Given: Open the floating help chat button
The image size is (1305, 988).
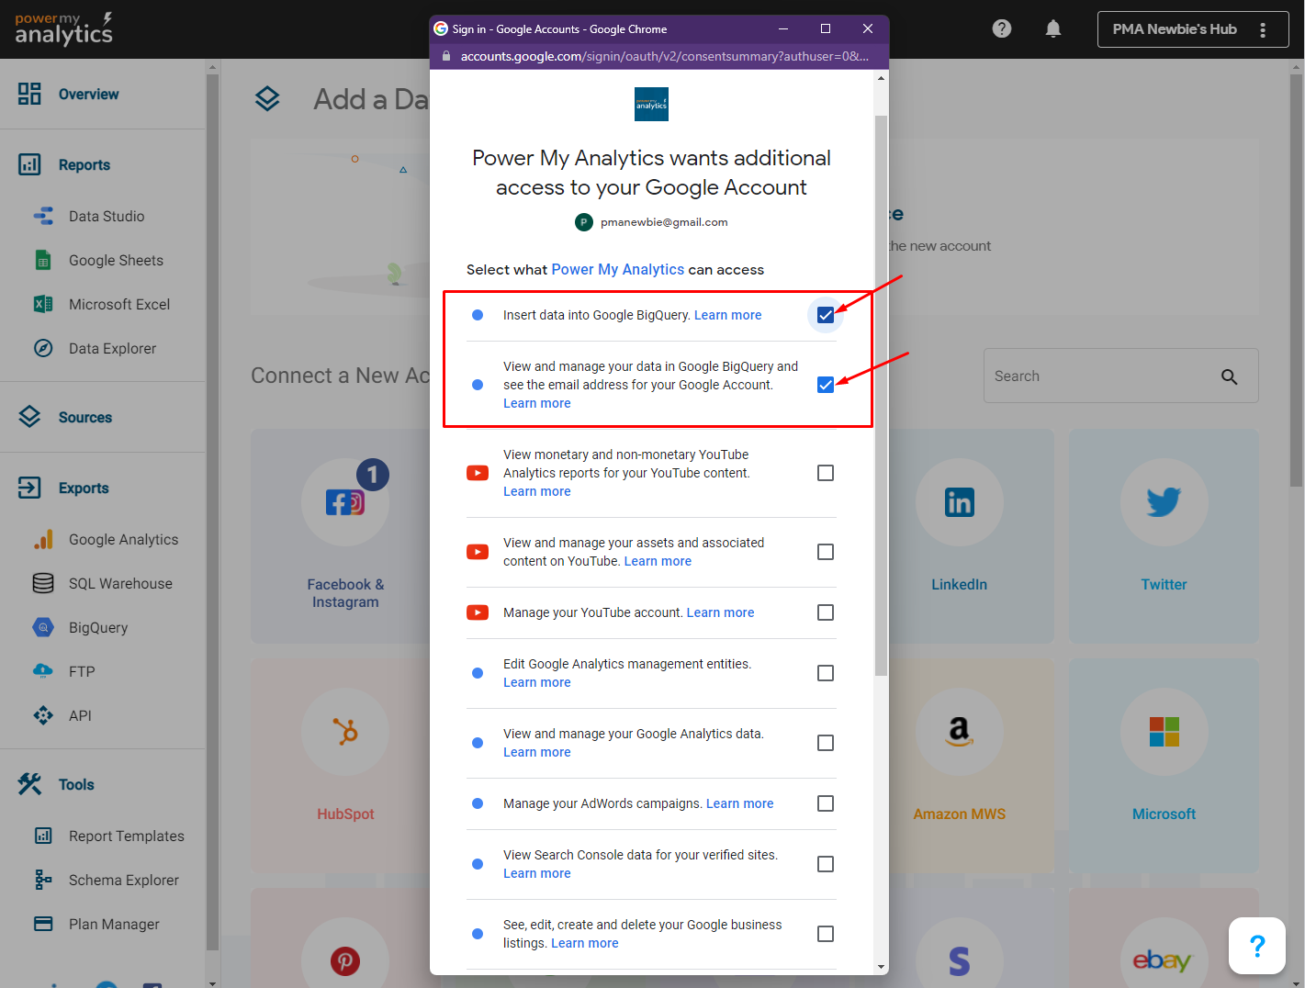Looking at the screenshot, I should click(1257, 946).
